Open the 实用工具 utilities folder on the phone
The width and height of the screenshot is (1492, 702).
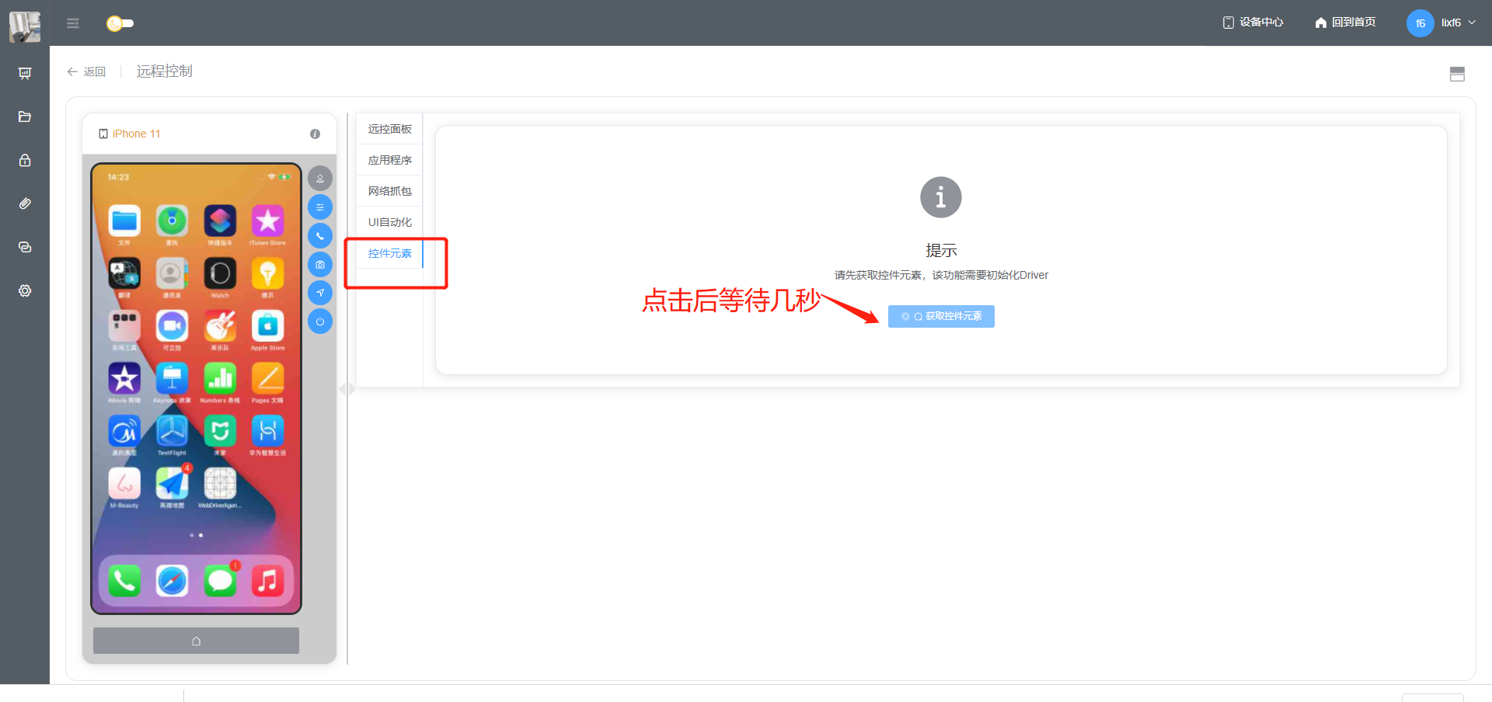124,327
